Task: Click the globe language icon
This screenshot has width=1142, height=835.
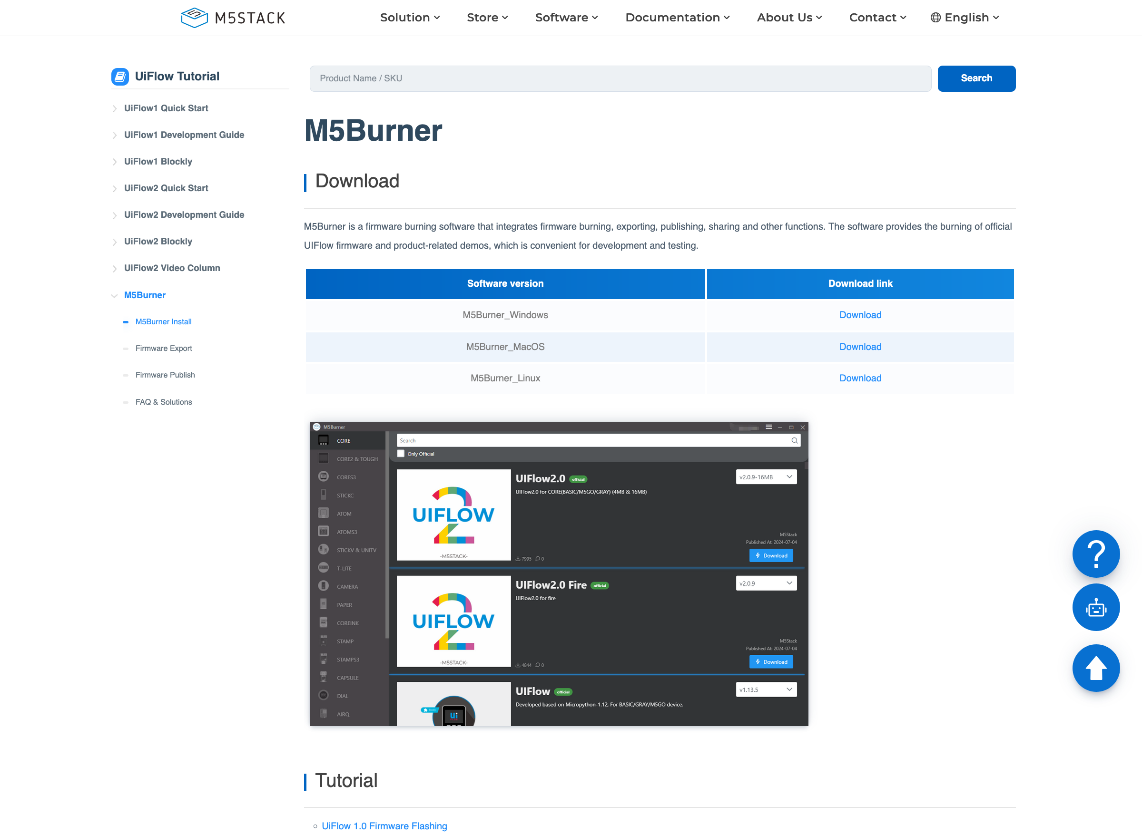Action: (935, 18)
